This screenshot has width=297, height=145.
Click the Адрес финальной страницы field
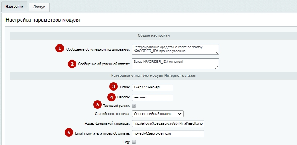click(x=168, y=124)
